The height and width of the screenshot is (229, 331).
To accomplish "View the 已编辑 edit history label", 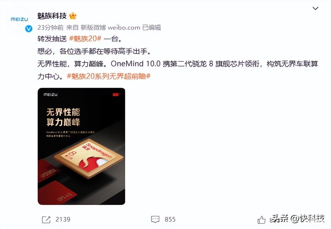I will click(151, 27).
